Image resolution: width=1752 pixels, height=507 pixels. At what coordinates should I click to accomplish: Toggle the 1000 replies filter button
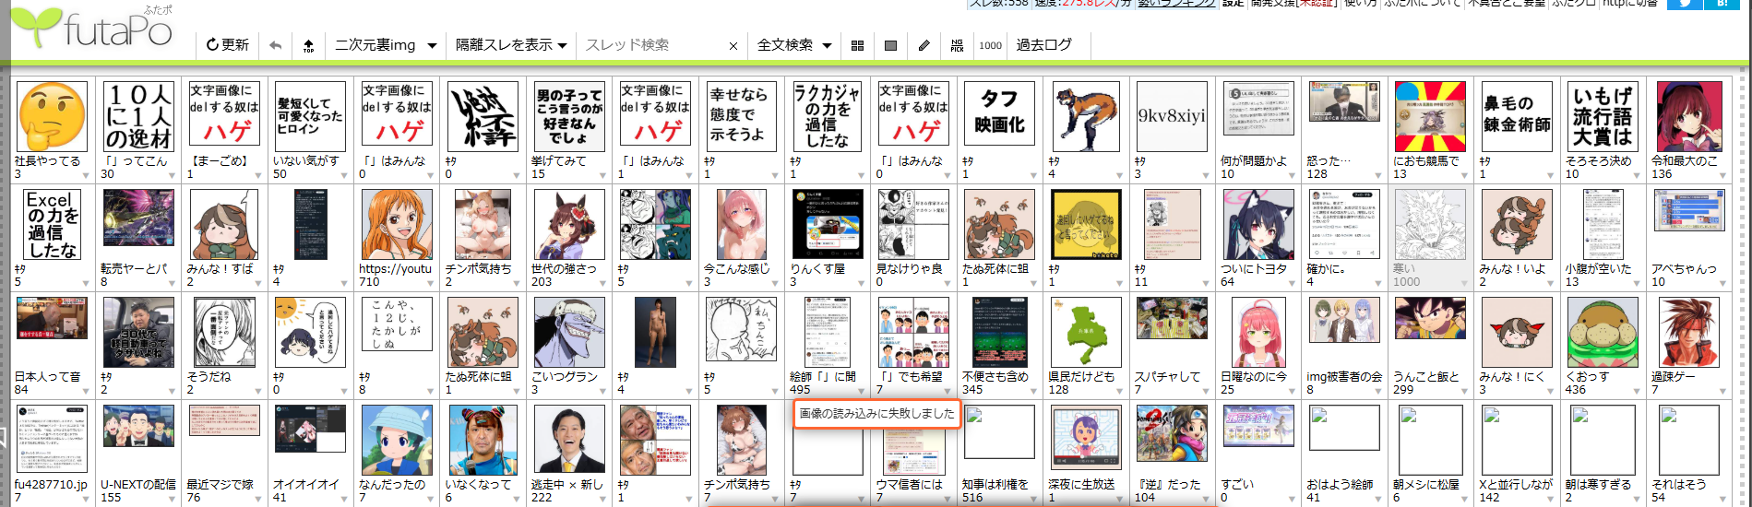[990, 45]
